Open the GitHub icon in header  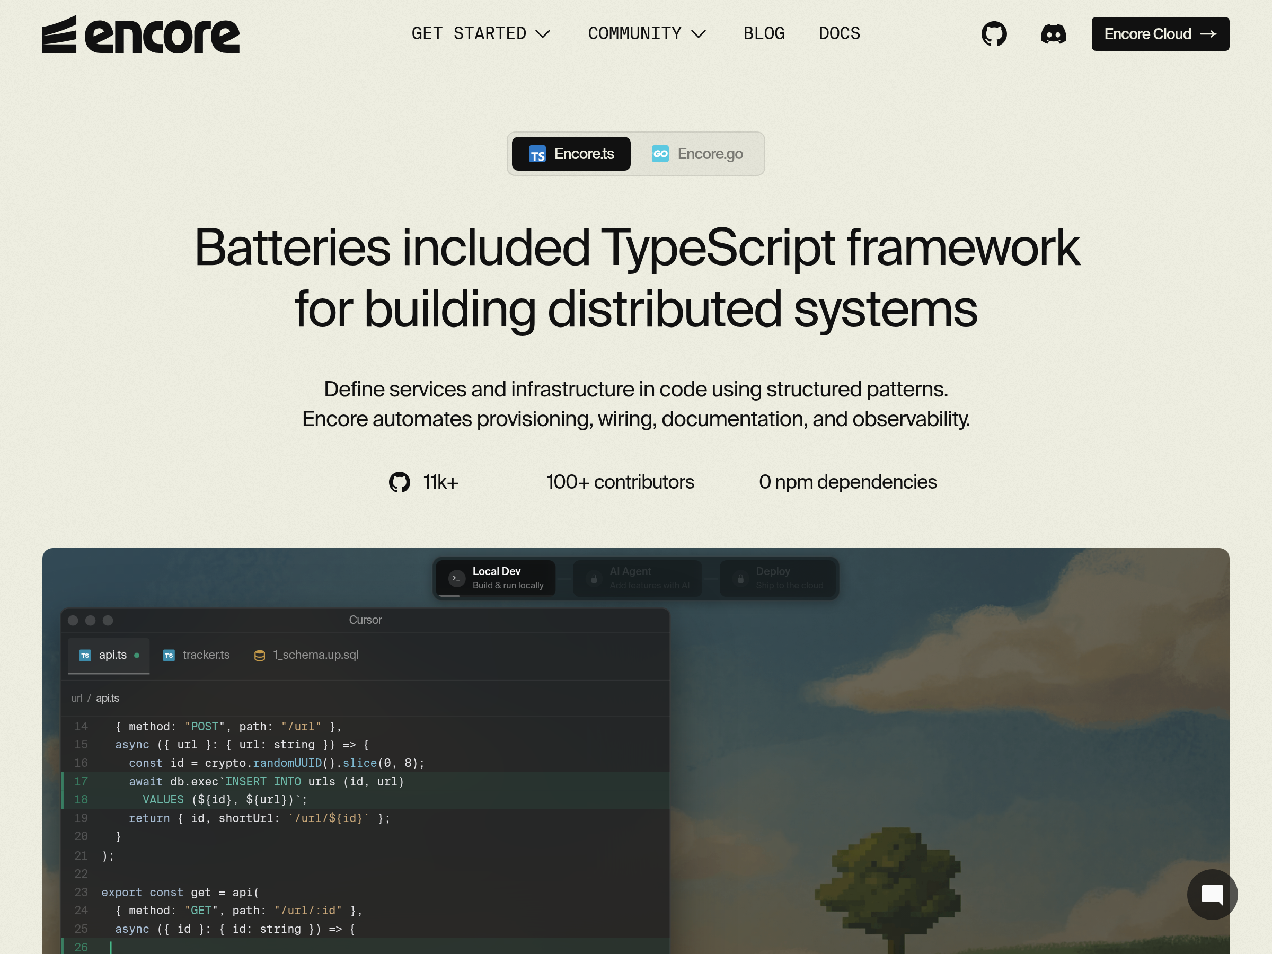pos(994,34)
